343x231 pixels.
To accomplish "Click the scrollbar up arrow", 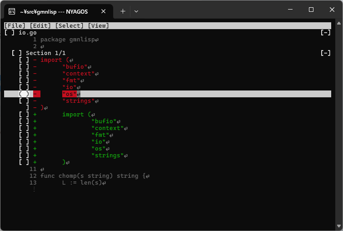I will (x=339, y=24).
